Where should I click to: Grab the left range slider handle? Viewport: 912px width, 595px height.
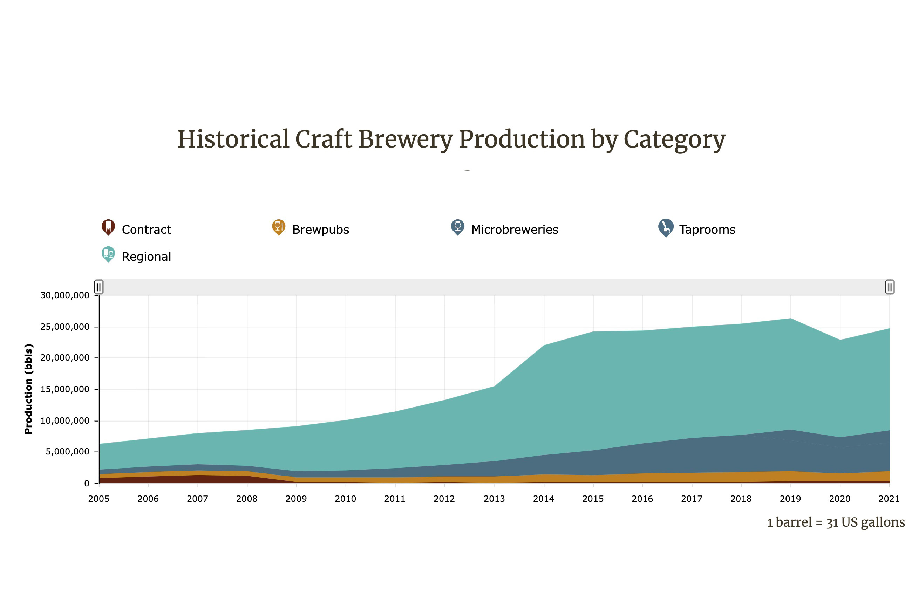[99, 287]
